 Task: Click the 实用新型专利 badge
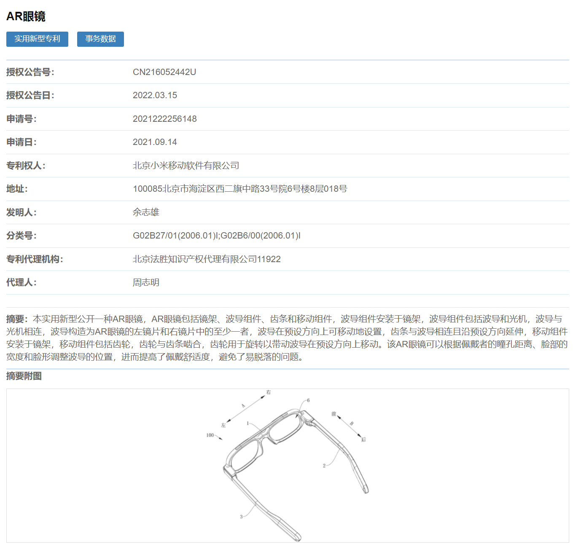(37, 39)
